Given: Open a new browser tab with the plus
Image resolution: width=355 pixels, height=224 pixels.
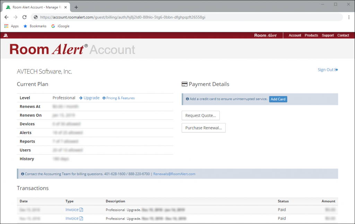Looking at the screenshot, I should 76,7.
